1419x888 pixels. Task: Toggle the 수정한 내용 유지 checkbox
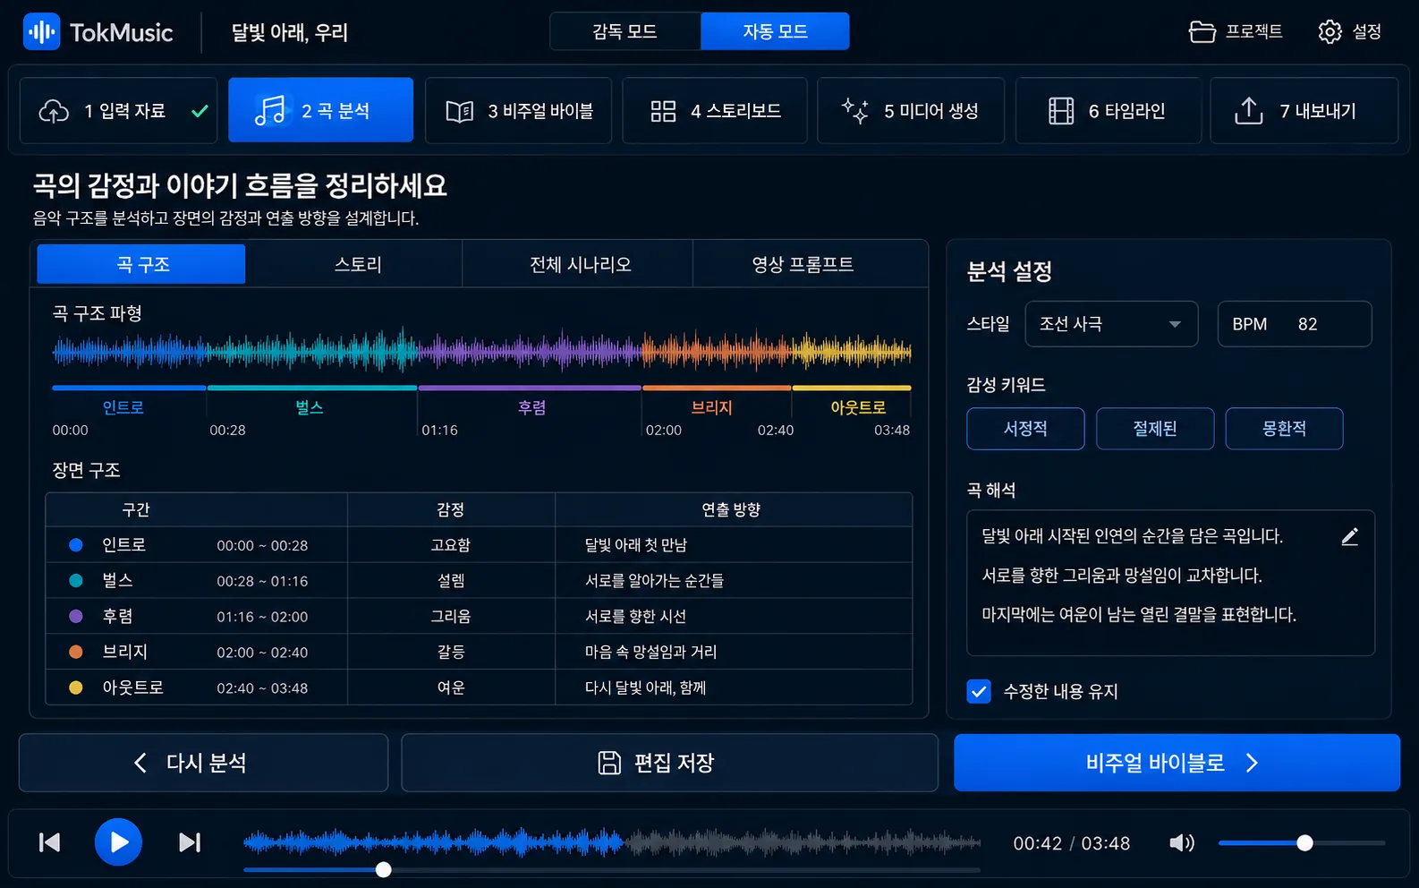[x=979, y=691]
